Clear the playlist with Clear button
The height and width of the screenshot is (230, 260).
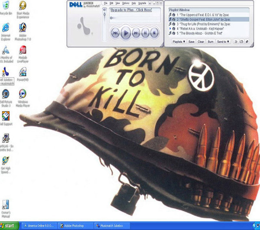(201, 42)
